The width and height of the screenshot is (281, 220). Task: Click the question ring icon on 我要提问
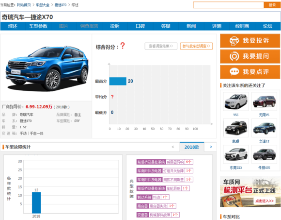click(x=234, y=56)
